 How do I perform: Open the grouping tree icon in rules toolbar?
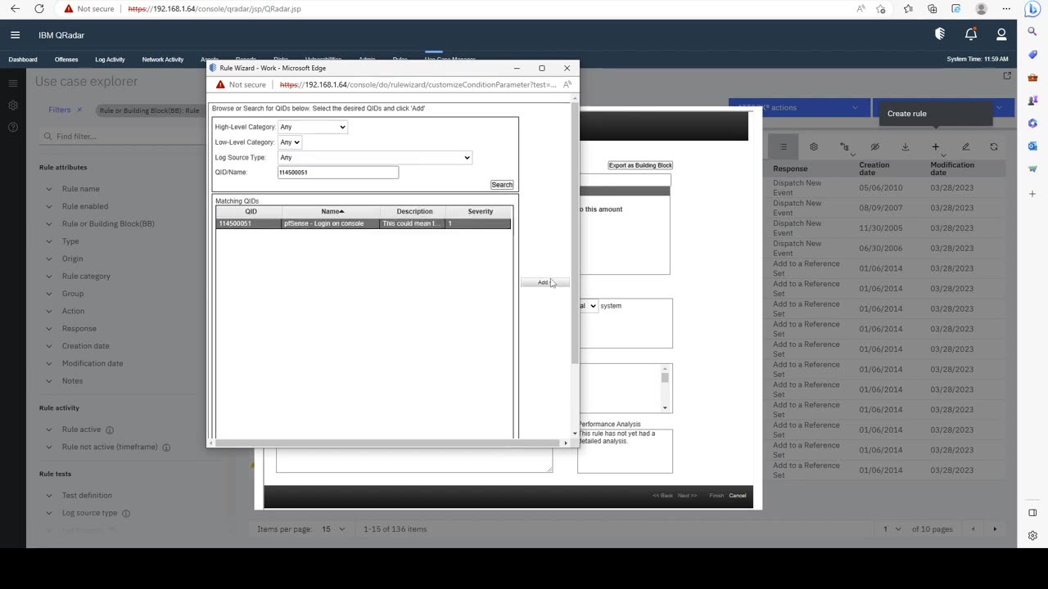coord(844,147)
